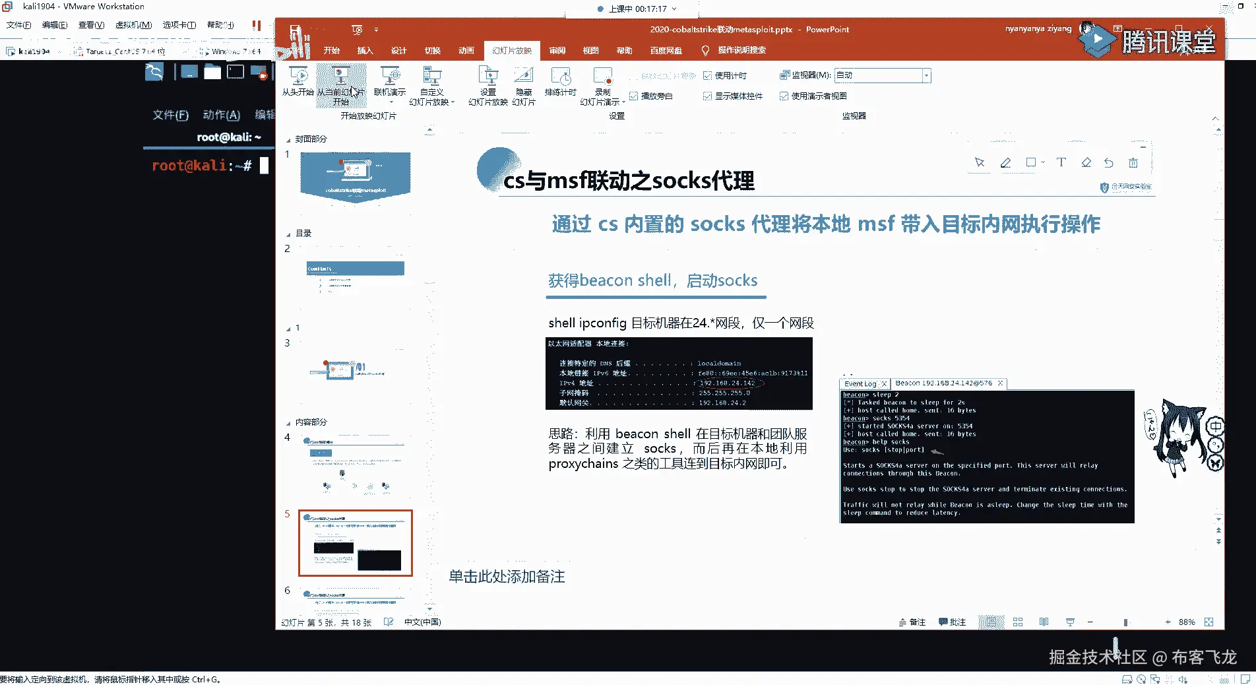Toggle Use Presenter View (使用演示者视图) checkbox
The width and height of the screenshot is (1256, 685).
784,96
